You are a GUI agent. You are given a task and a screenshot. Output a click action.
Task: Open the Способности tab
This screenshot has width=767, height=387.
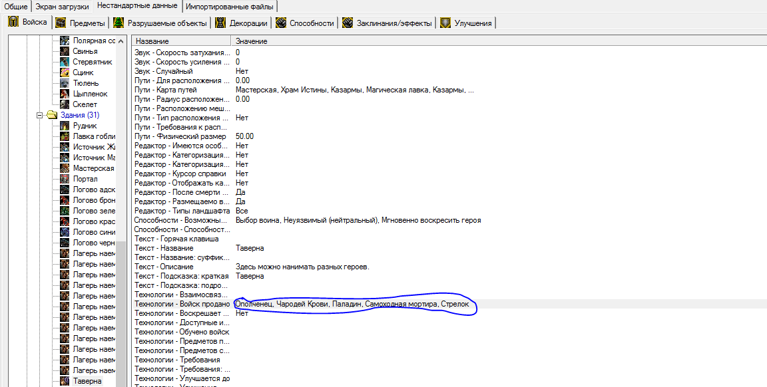coord(305,23)
